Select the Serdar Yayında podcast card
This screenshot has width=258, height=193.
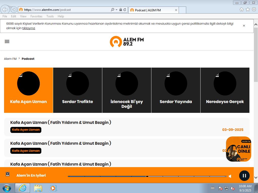tap(176, 90)
